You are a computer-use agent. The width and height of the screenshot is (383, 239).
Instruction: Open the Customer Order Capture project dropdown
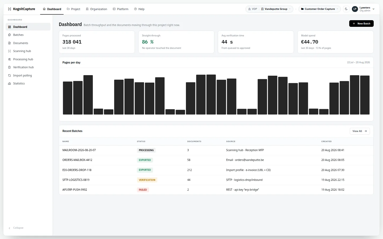320,9
